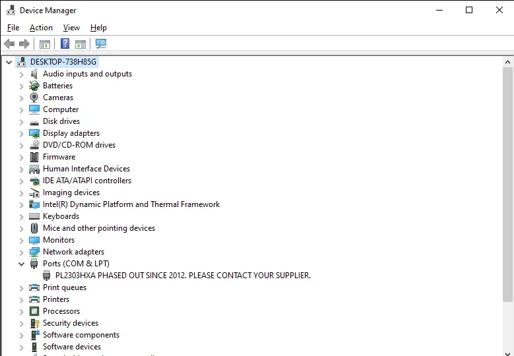514x356 pixels.
Task: Click the Human Interface Devices icon
Action: (34, 169)
